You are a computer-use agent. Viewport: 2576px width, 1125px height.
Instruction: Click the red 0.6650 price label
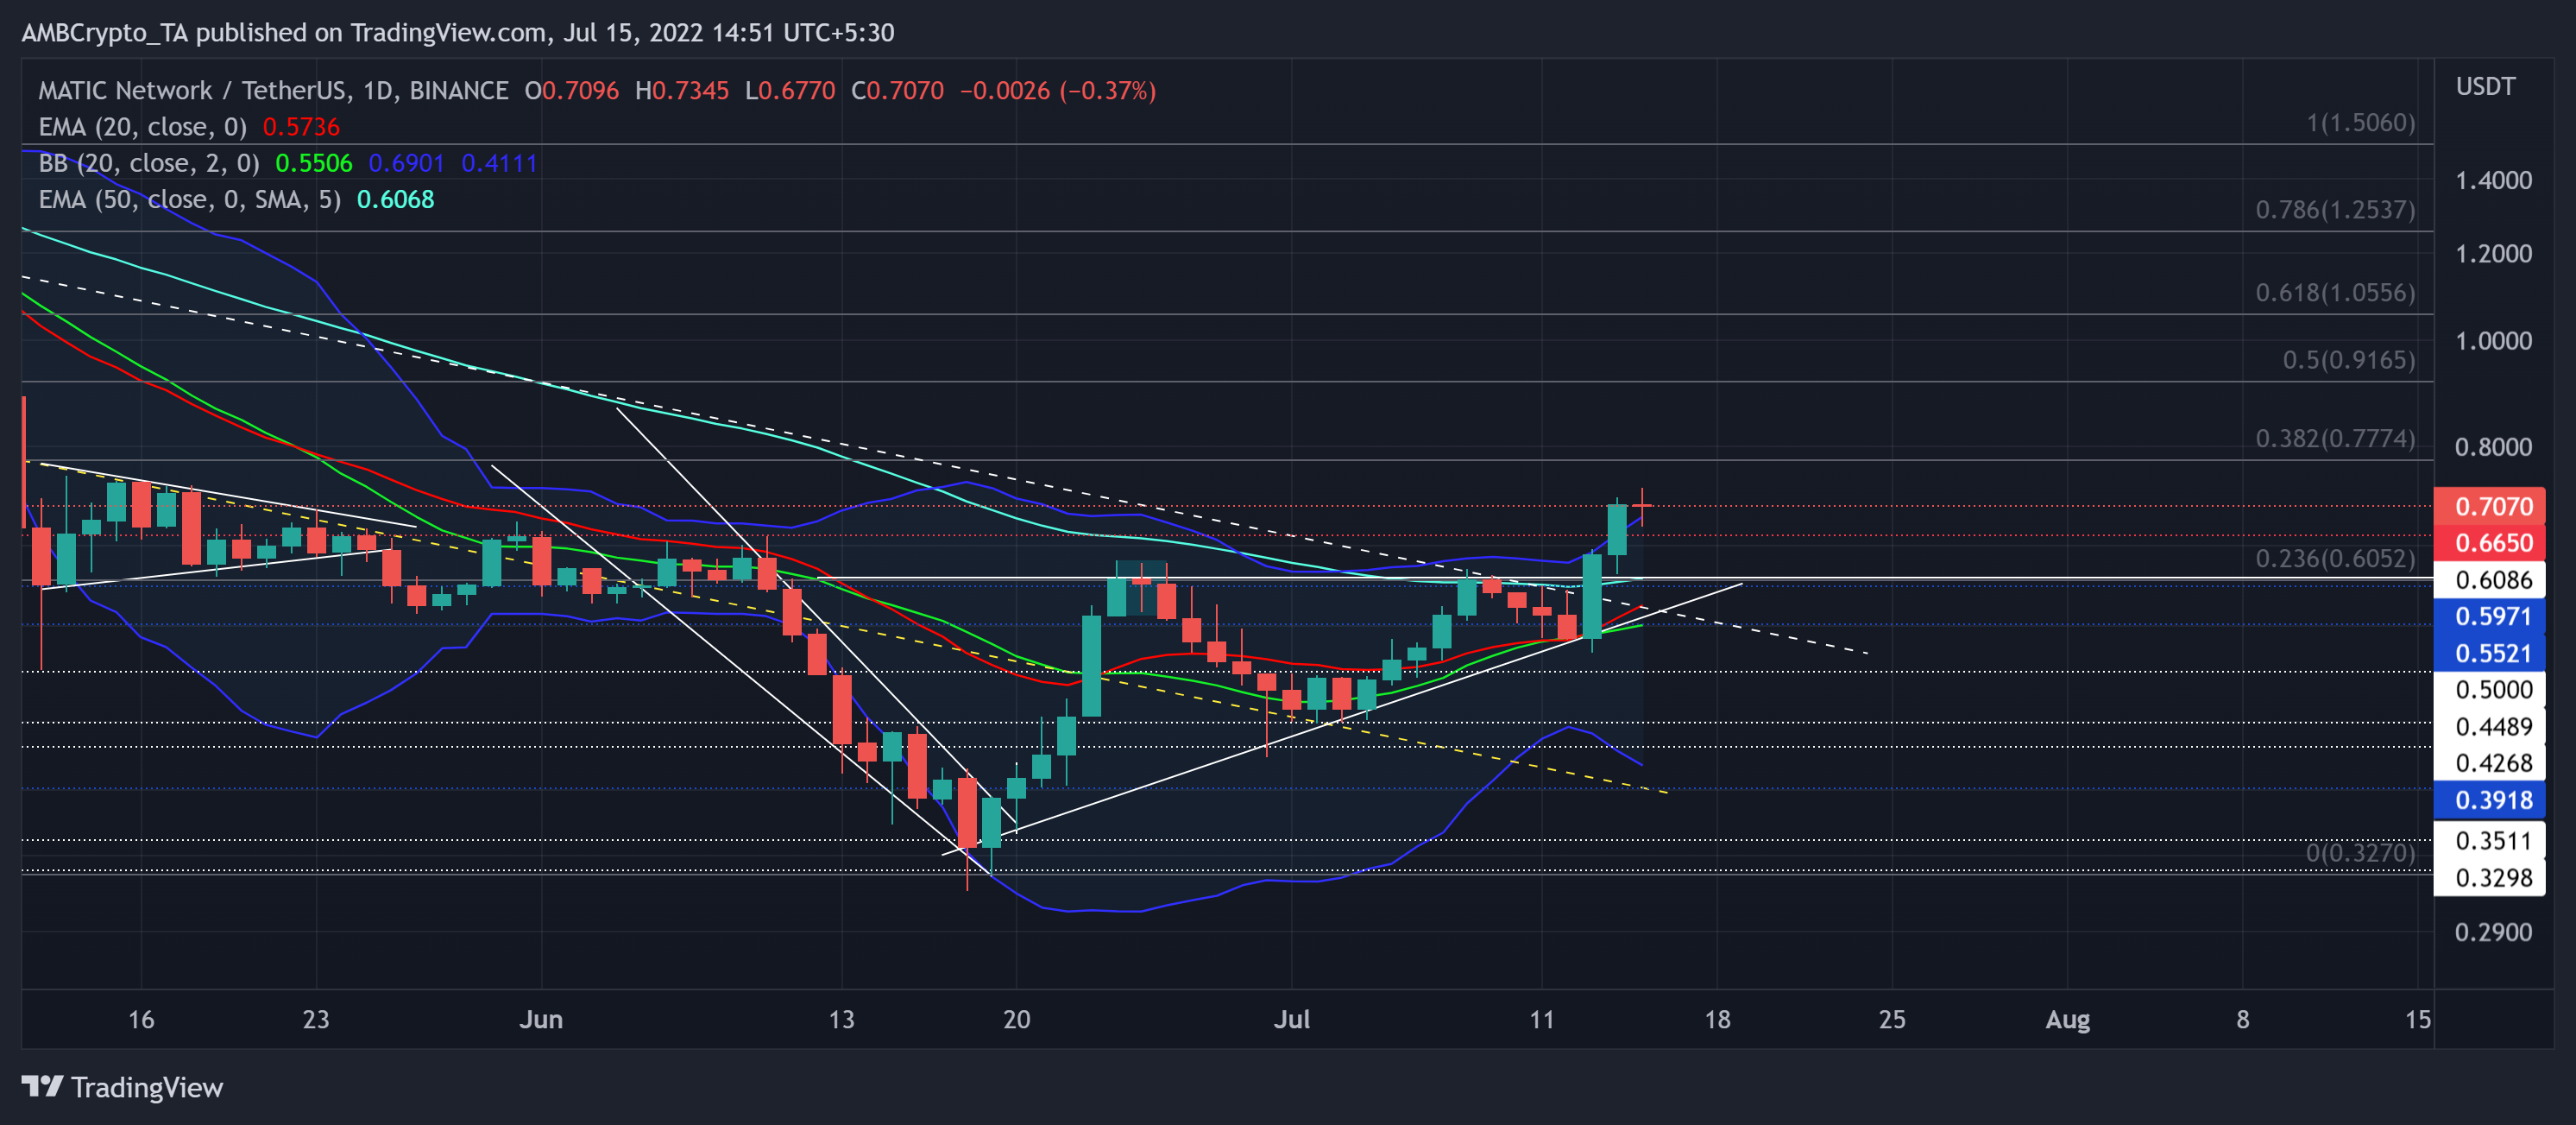(2492, 543)
